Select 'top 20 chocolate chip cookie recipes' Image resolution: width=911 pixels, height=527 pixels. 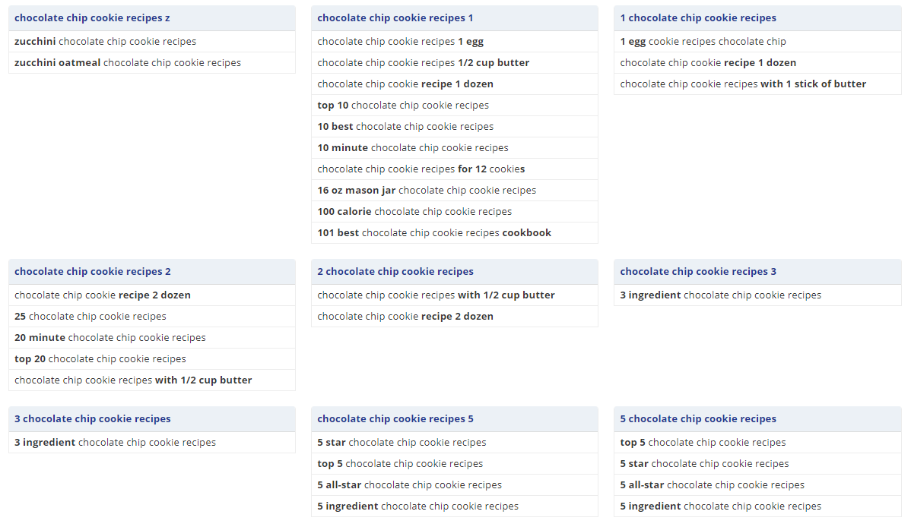[x=100, y=359]
